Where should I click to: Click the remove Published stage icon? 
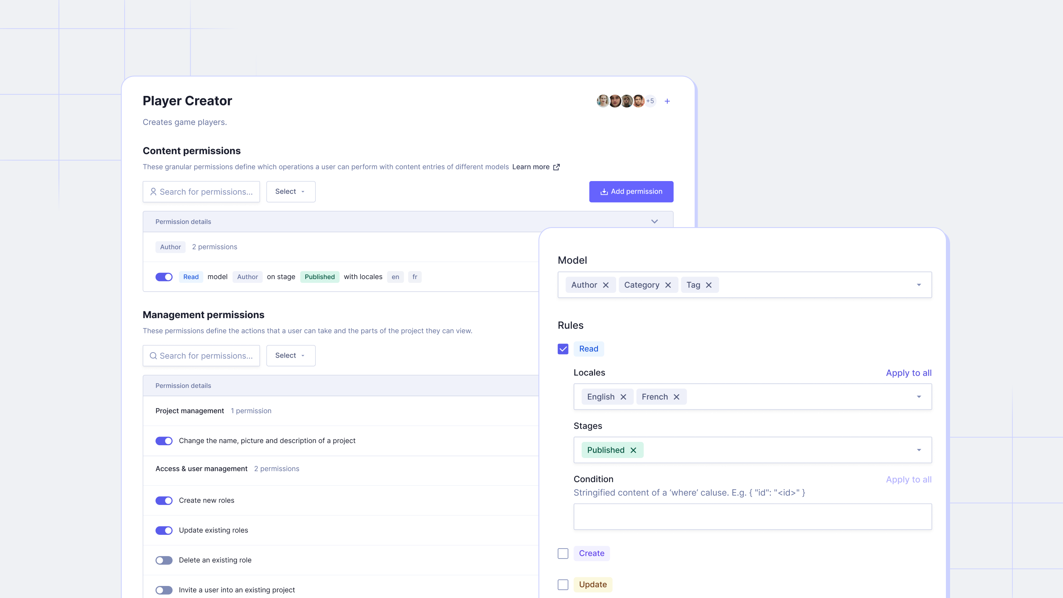(634, 450)
